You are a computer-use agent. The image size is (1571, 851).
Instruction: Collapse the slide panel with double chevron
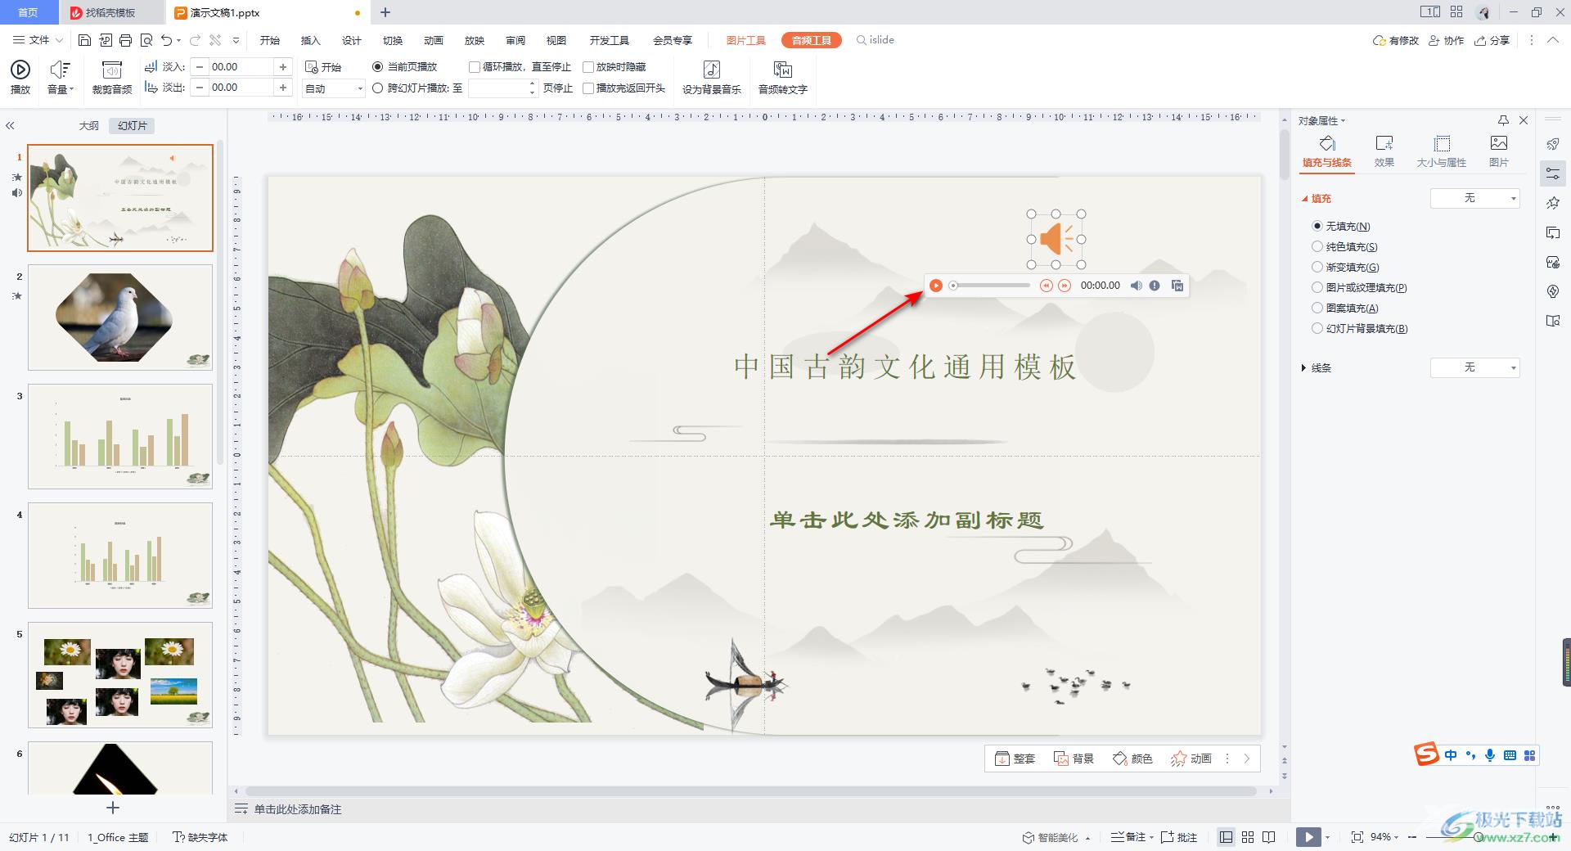[11, 126]
